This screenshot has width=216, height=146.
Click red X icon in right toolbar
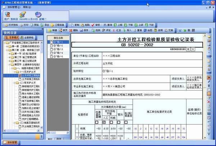[x=209, y=102]
